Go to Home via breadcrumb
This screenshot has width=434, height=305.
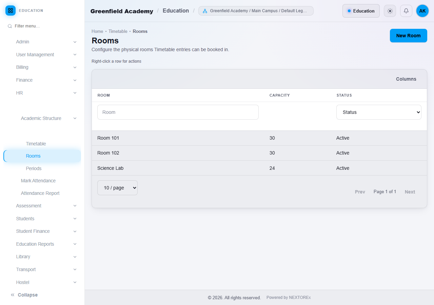[x=97, y=31]
